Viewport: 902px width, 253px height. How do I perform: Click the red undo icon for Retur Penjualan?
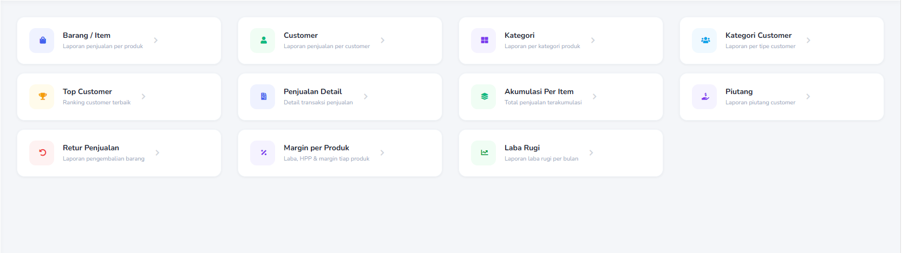pos(42,153)
